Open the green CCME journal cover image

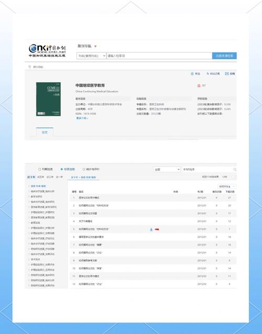click(x=48, y=99)
